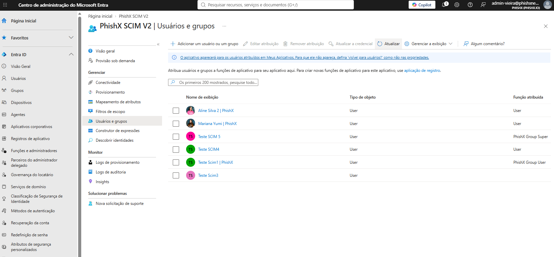Open Mariana Yumi | PhishX user link

(217, 124)
